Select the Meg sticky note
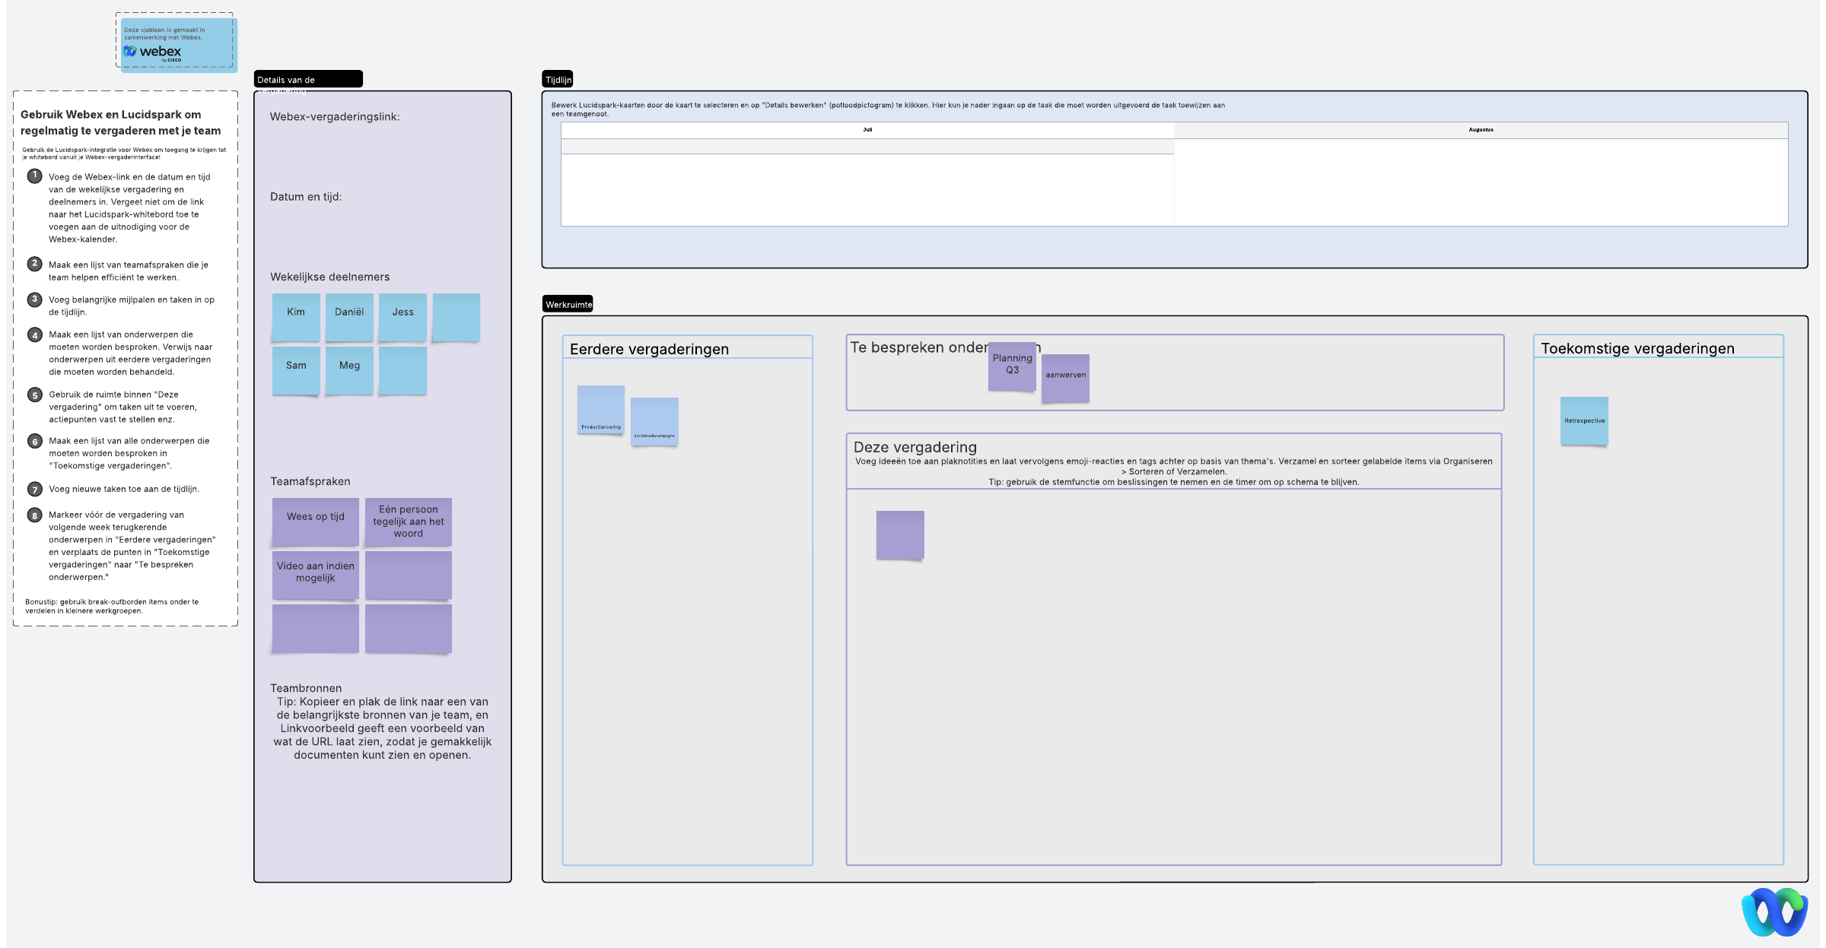The image size is (1826, 948). pyautogui.click(x=349, y=369)
